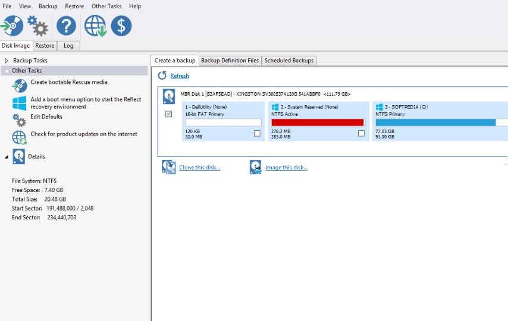Select the Create a backup tab
This screenshot has height=321, width=508.
(x=175, y=61)
